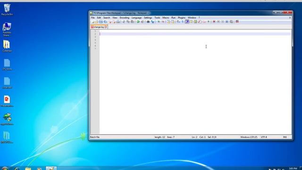Click the green Undo arrow icon
This screenshot has height=170, width=302.
coord(138,22)
